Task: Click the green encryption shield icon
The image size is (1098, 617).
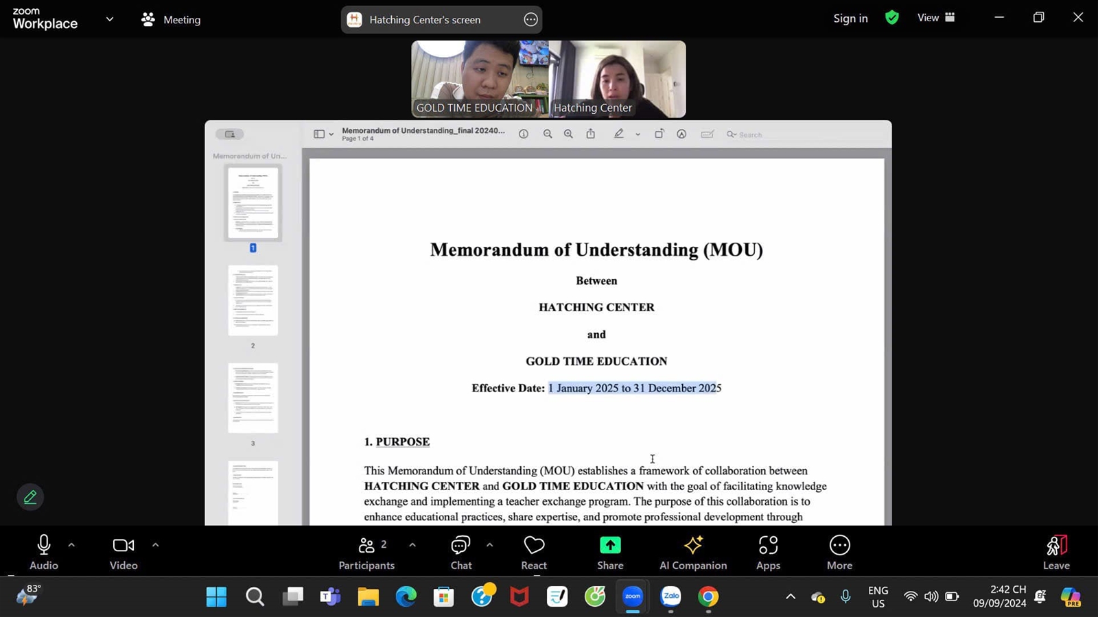Action: (892, 18)
